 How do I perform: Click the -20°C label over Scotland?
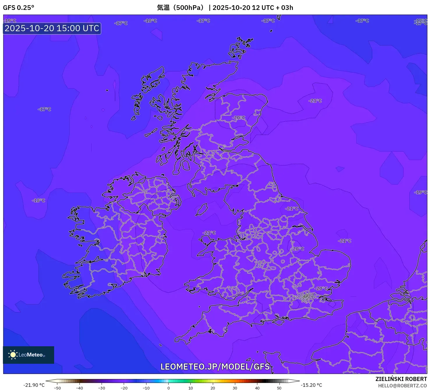[x=239, y=118]
